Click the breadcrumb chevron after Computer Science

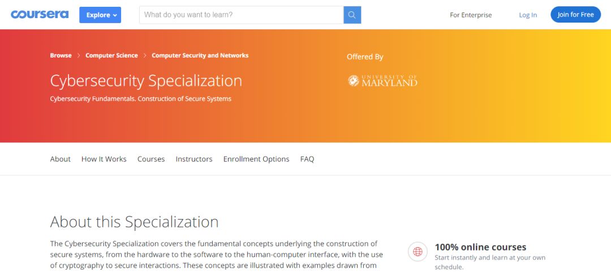pyautogui.click(x=145, y=55)
